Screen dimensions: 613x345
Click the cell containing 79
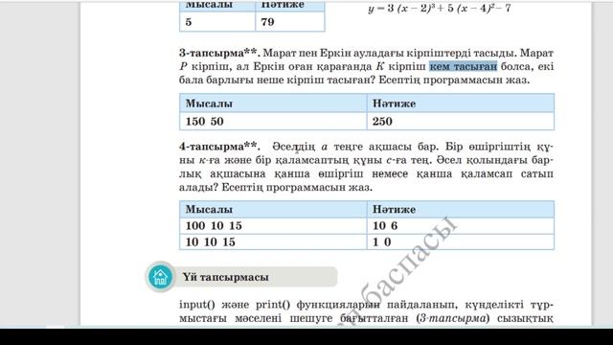click(289, 21)
